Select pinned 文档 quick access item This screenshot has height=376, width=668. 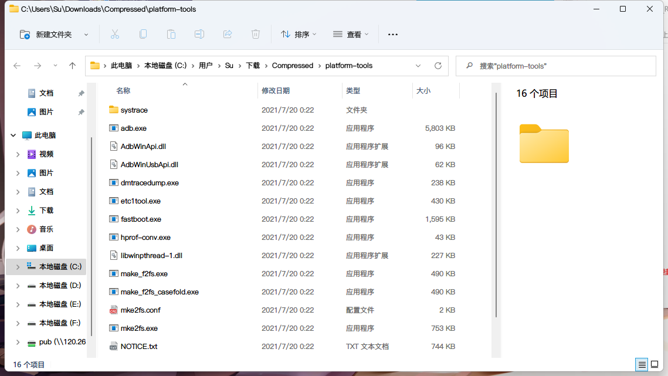click(46, 93)
